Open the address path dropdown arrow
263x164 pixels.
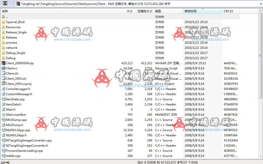261,4
